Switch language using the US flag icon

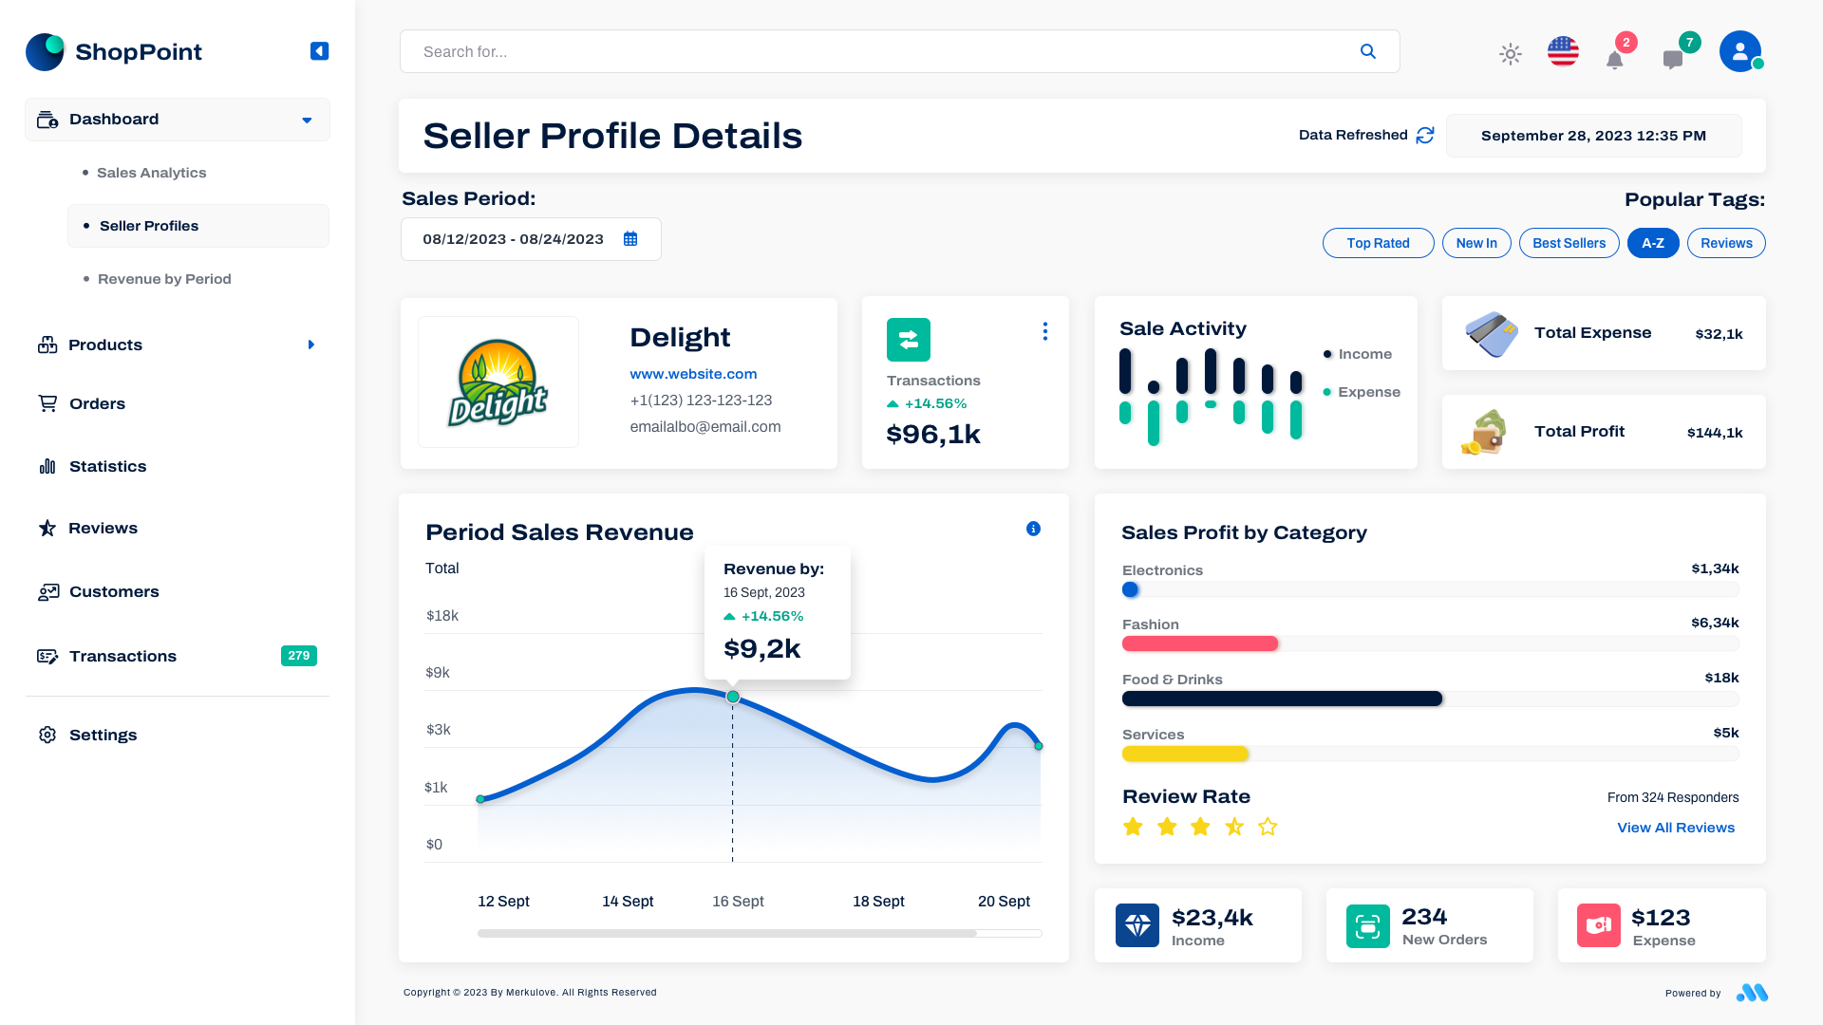click(x=1562, y=52)
